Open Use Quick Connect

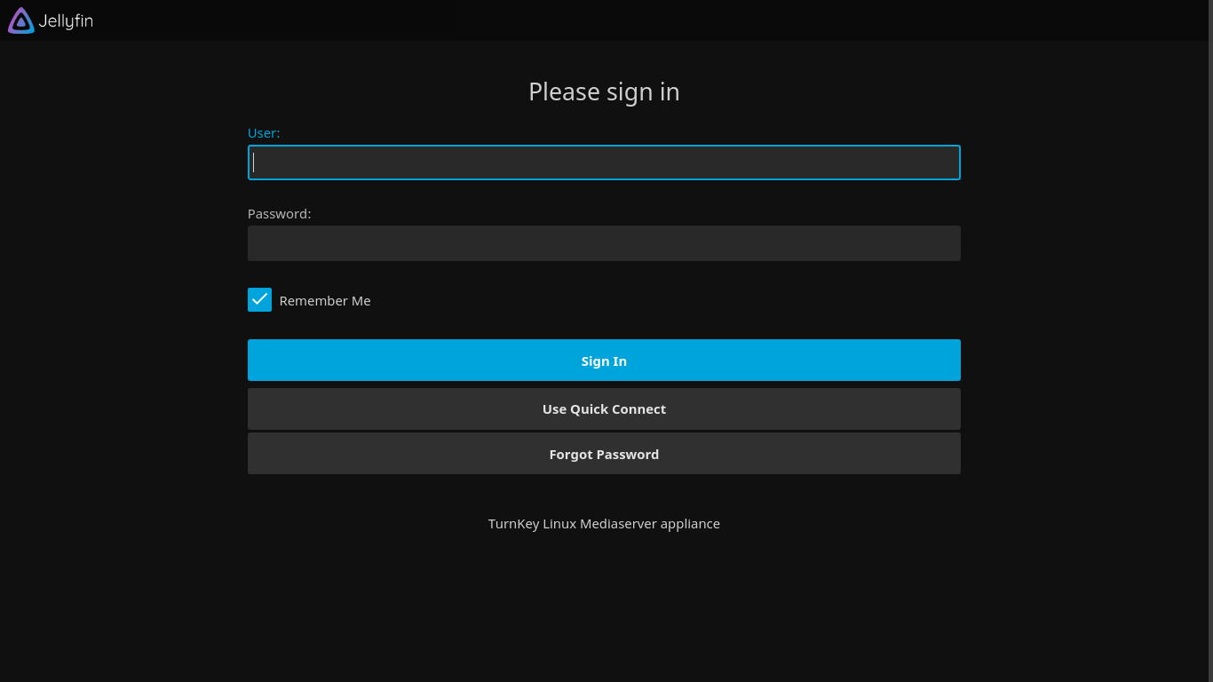pos(604,409)
